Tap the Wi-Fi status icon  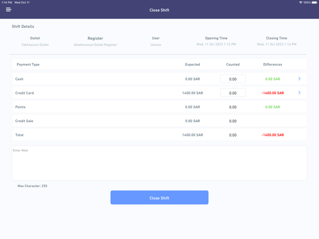coord(300,2)
